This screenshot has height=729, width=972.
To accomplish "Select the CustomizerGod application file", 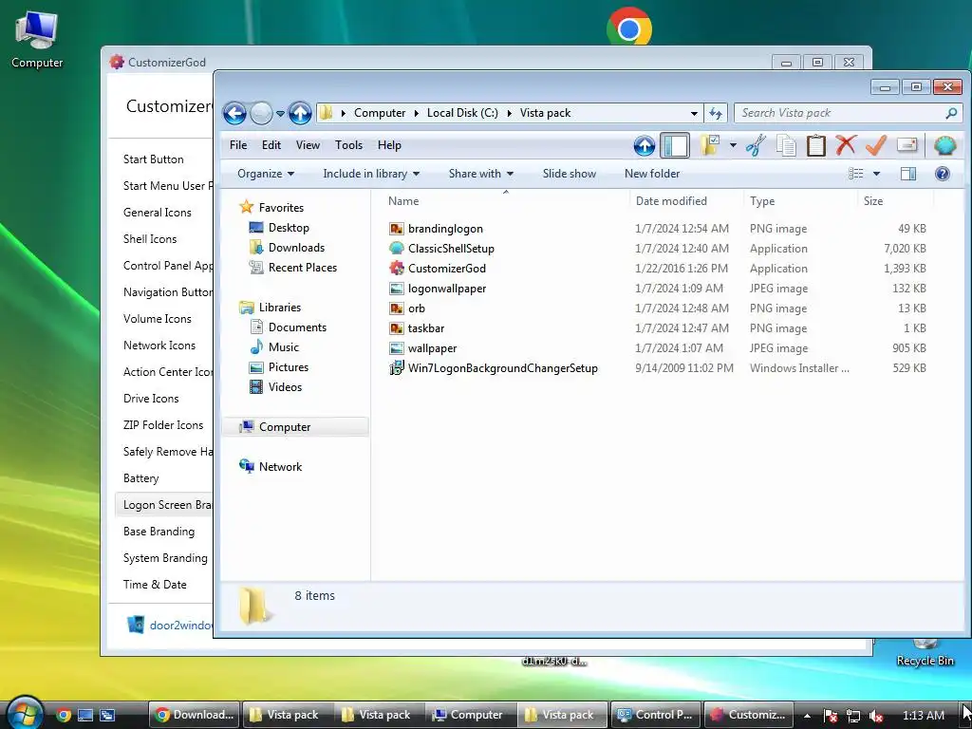I will pos(446,269).
